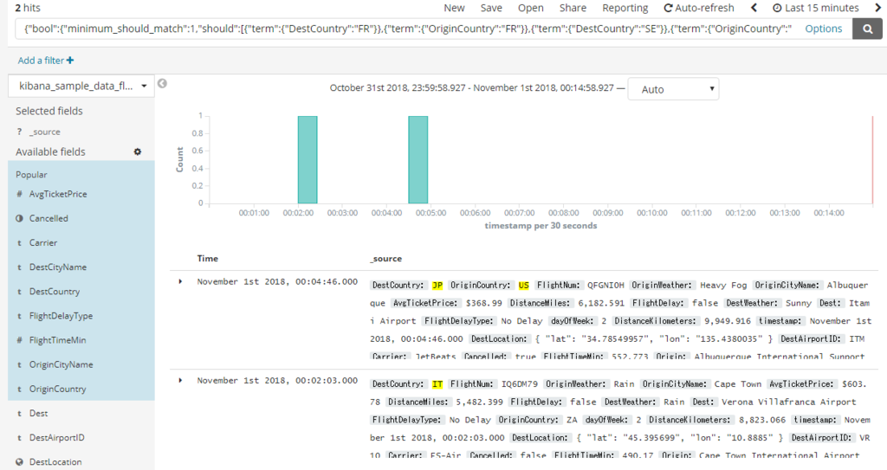Click the query Options link
The image size is (887, 470).
point(823,29)
